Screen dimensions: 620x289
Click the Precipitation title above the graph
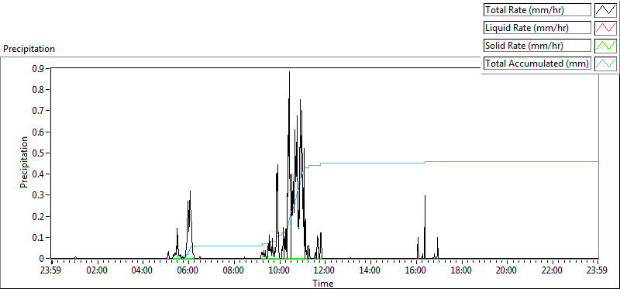(29, 49)
